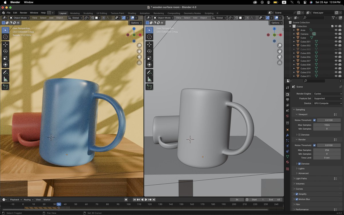Image resolution: width=344 pixels, height=215 pixels.
Task: Click the pan hand gizmo in left viewport
Action: click(x=139, y=51)
